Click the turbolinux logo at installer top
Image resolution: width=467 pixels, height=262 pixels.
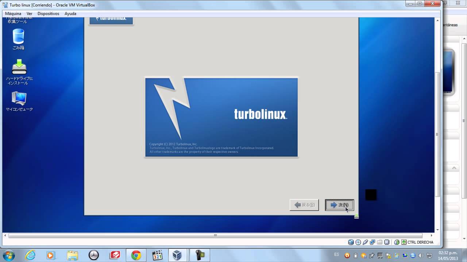tap(111, 21)
